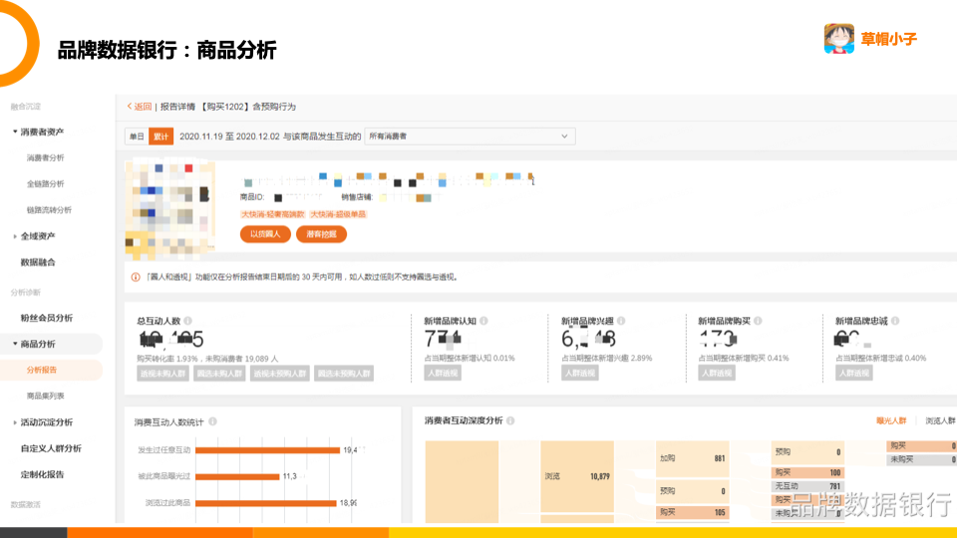957x538 pixels.
Task: Select the 累计 date mode
Action: (161, 136)
